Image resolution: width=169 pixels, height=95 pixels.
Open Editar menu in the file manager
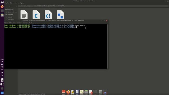(12, 3)
